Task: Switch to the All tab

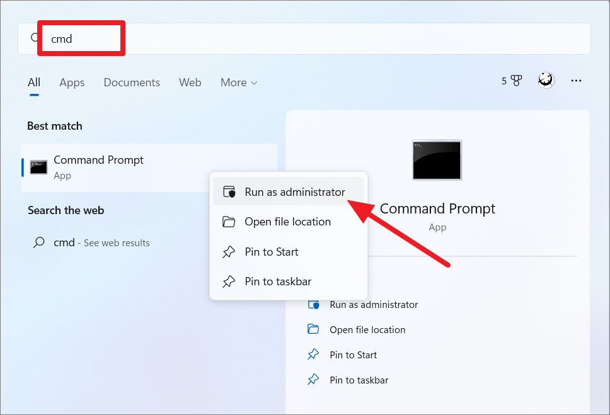Action: (34, 82)
